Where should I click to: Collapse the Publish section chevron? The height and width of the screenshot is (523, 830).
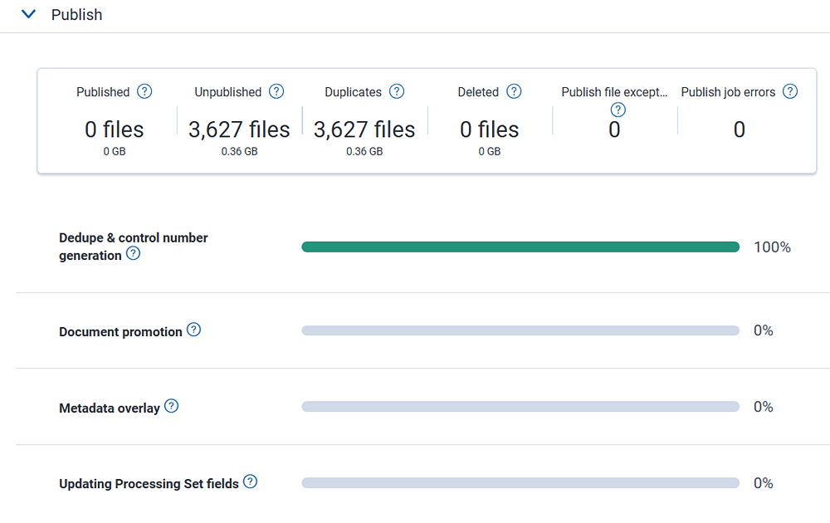coord(29,14)
